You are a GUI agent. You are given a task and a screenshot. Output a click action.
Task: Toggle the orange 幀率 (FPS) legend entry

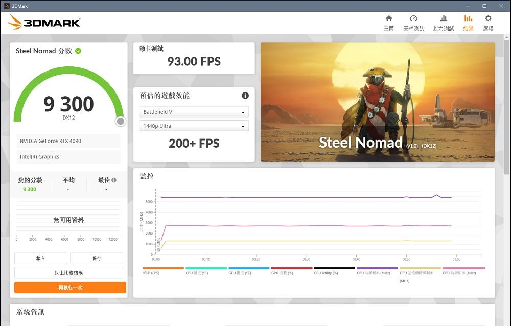click(x=164, y=271)
